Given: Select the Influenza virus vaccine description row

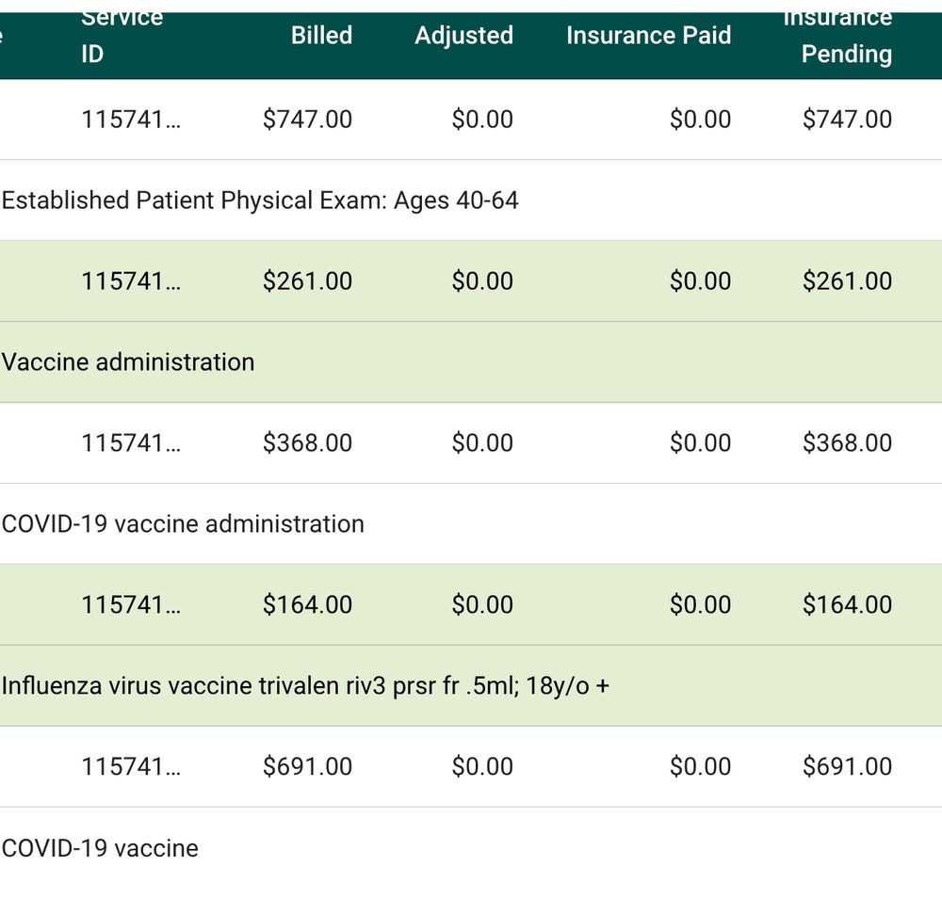Looking at the screenshot, I should 305,686.
